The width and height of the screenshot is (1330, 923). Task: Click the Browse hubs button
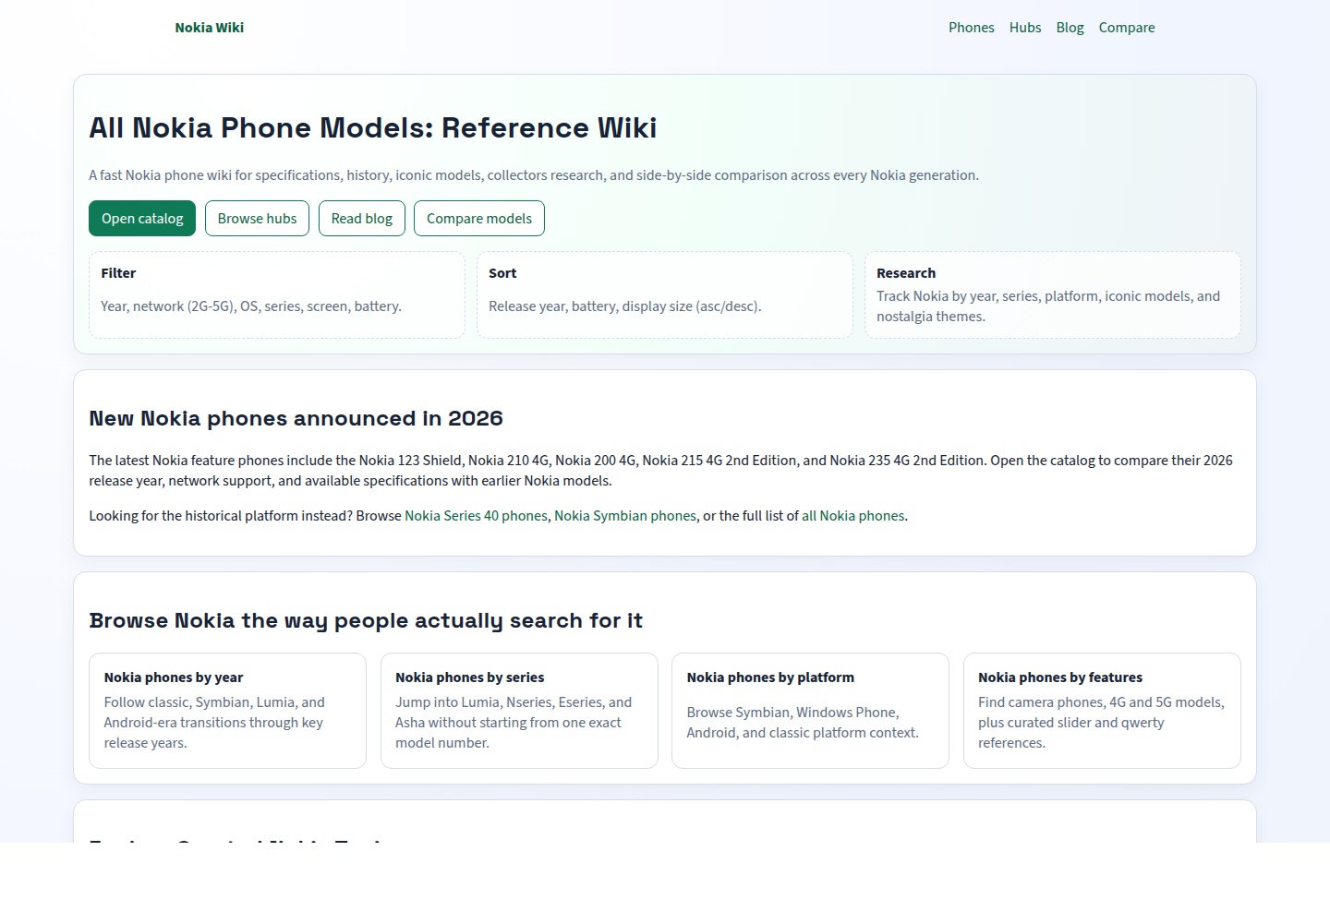click(257, 219)
